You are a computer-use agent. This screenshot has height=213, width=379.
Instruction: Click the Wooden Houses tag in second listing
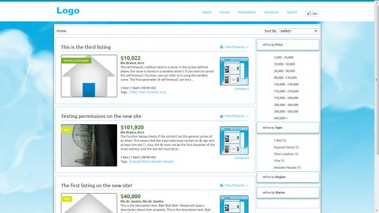point(162,162)
